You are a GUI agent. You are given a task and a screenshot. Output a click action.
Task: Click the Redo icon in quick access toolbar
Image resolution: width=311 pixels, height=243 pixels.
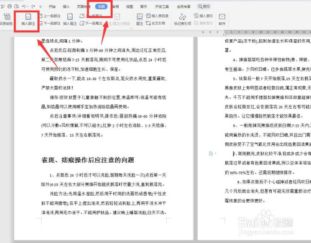coord(33,7)
